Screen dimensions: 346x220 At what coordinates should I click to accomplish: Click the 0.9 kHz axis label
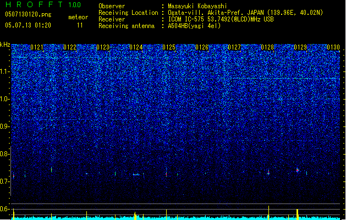click(x=5, y=127)
